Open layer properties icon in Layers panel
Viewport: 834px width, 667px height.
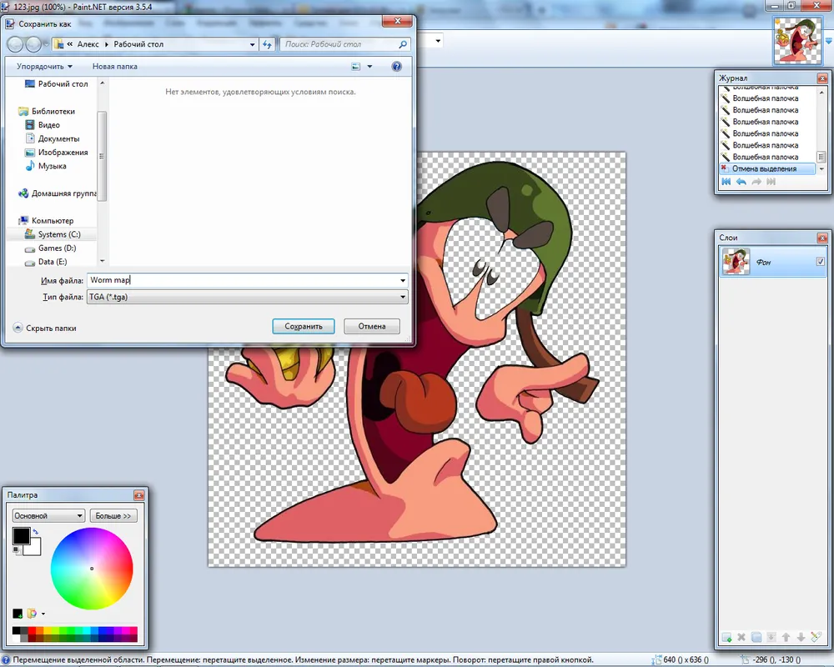pos(816,638)
